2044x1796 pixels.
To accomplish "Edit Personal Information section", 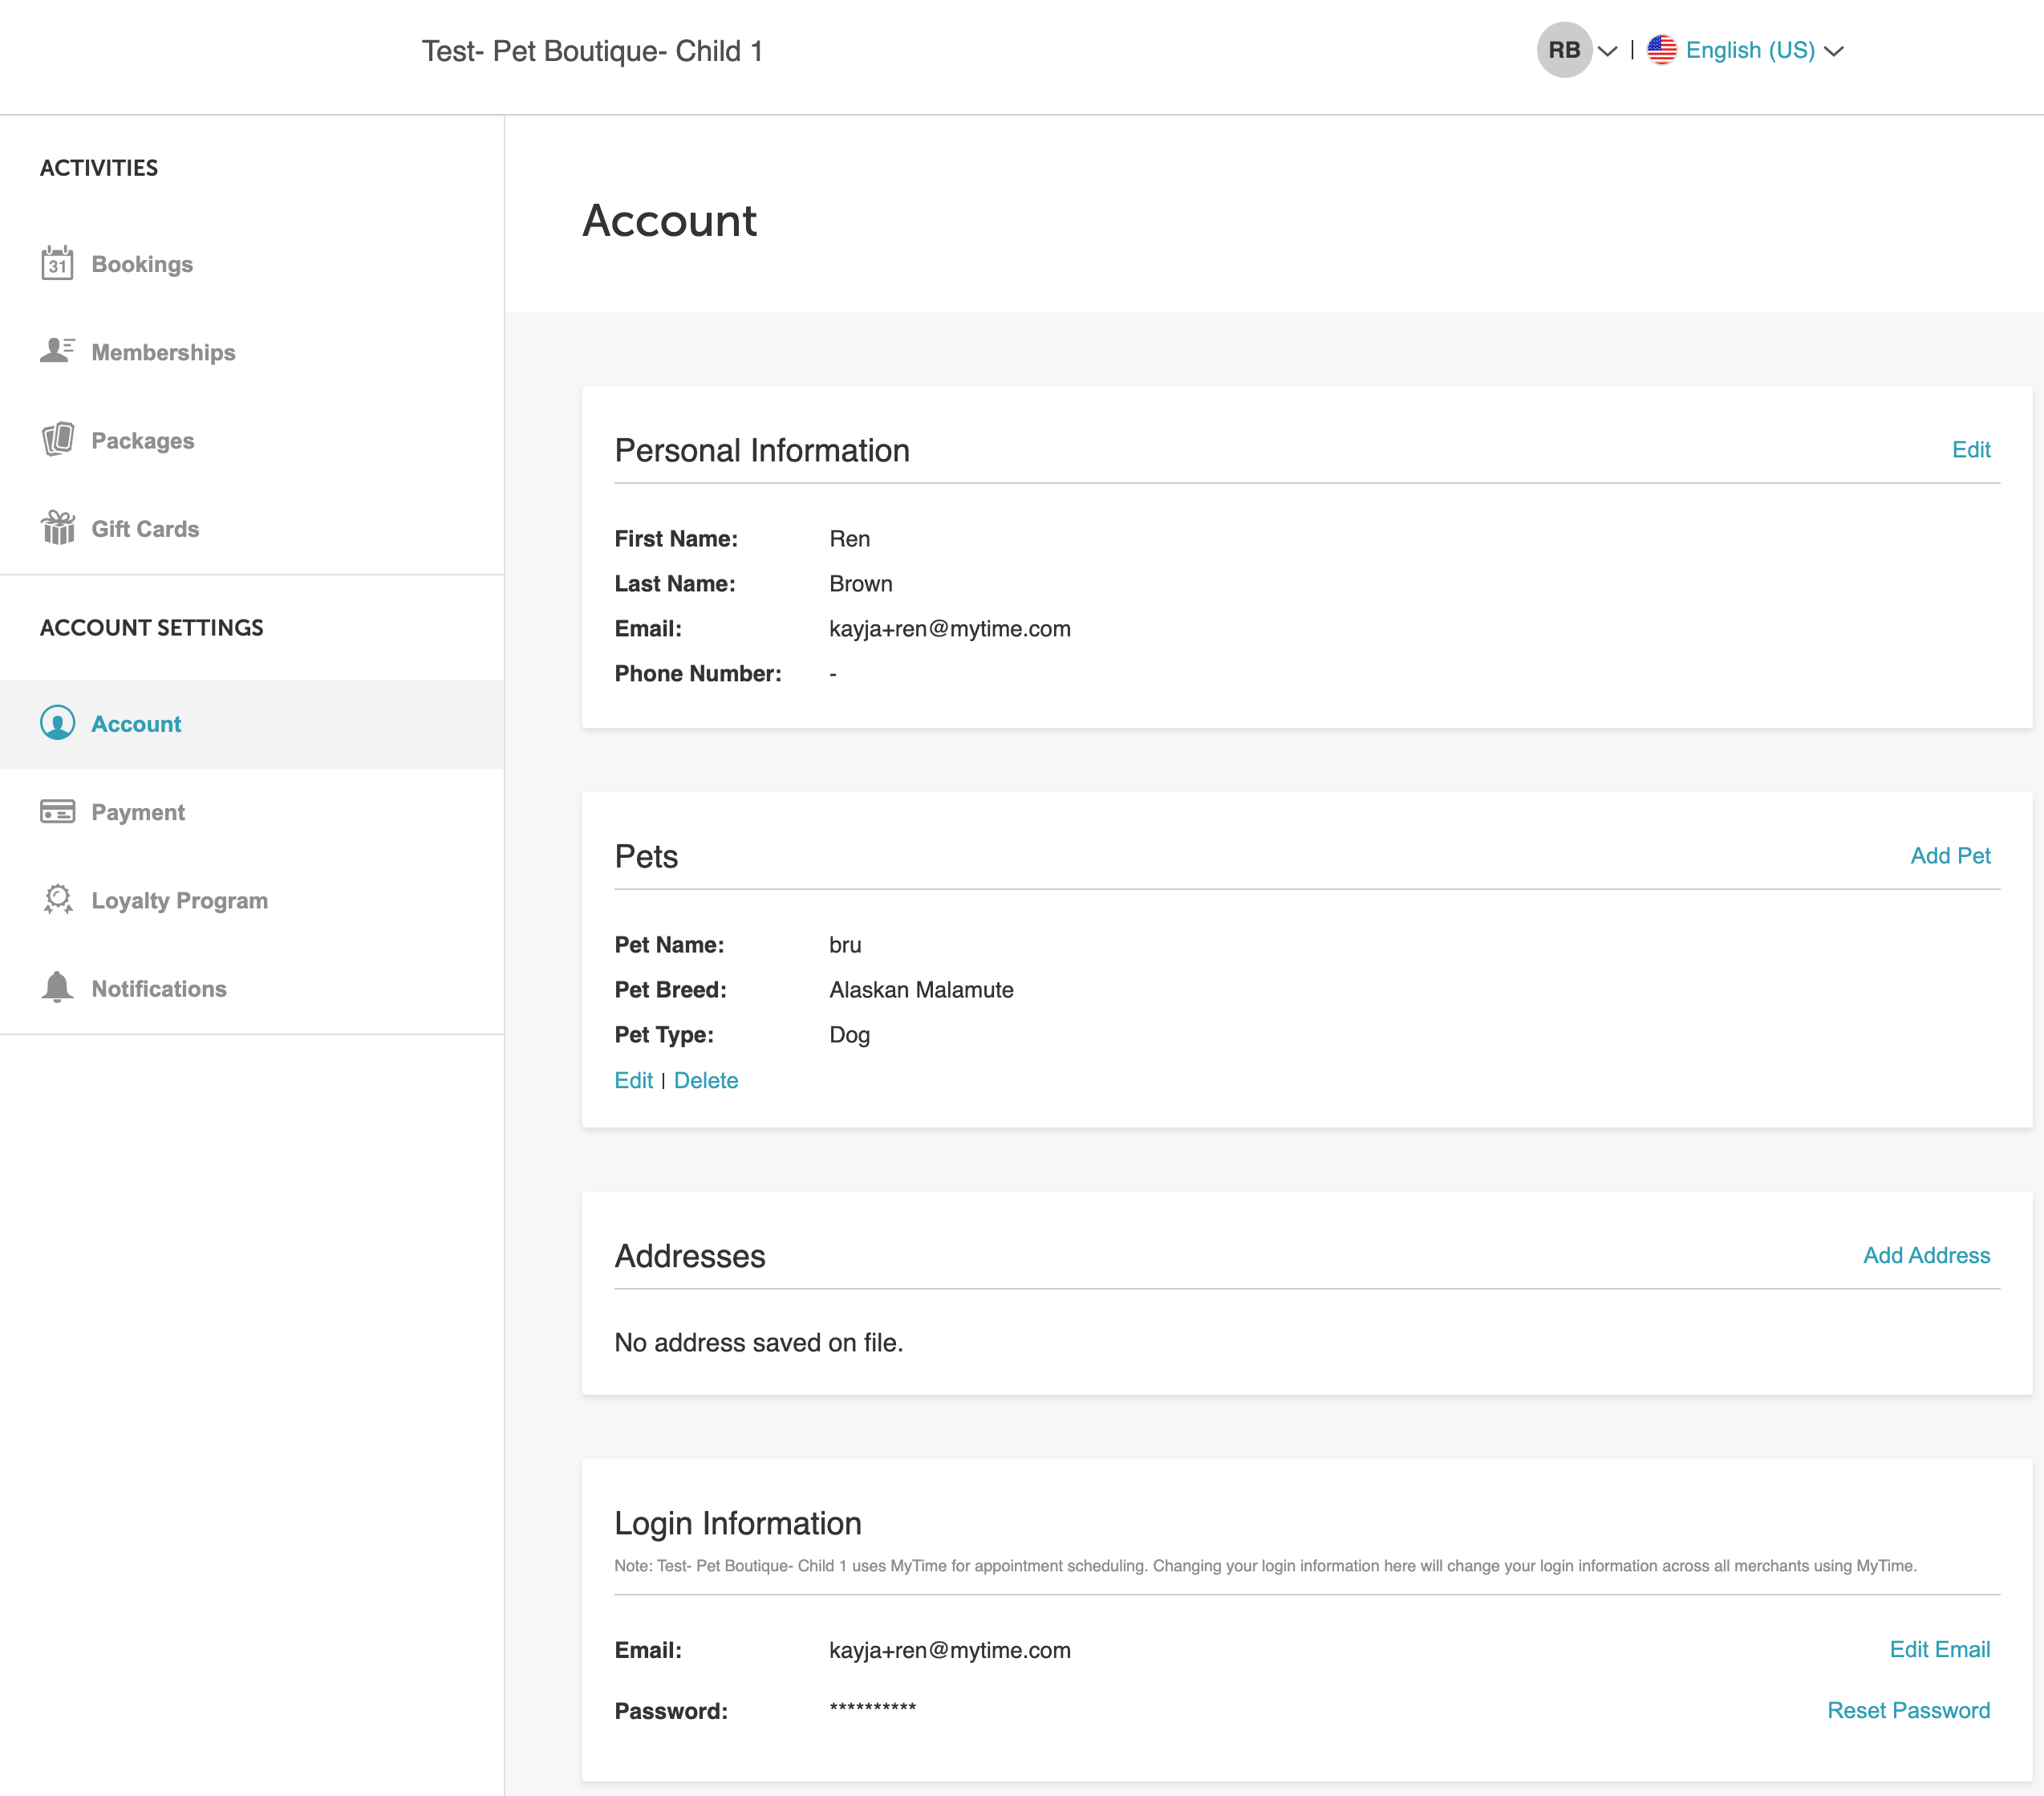I will [1970, 449].
